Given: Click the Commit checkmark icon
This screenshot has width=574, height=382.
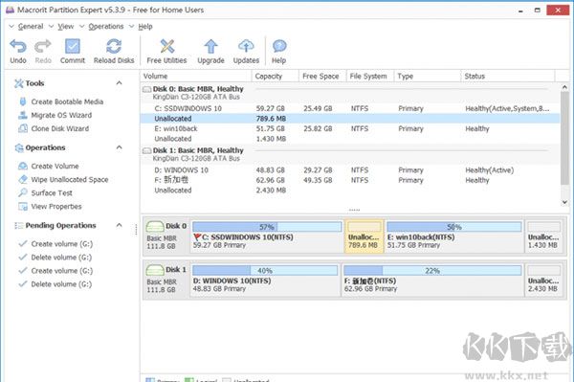Looking at the screenshot, I should click(x=73, y=47).
